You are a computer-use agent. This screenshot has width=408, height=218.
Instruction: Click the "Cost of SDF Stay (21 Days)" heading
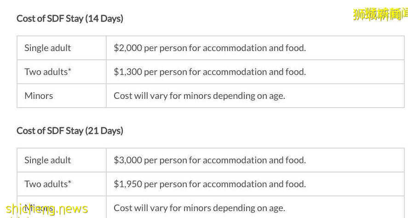70,131
